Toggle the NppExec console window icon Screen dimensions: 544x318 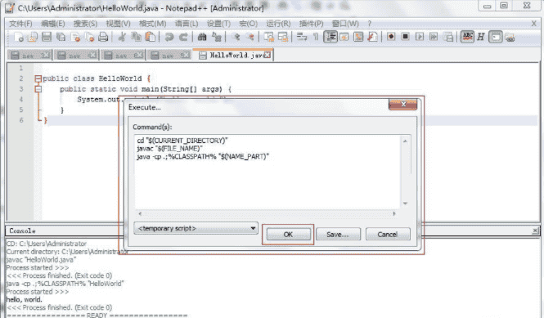(x=496, y=37)
